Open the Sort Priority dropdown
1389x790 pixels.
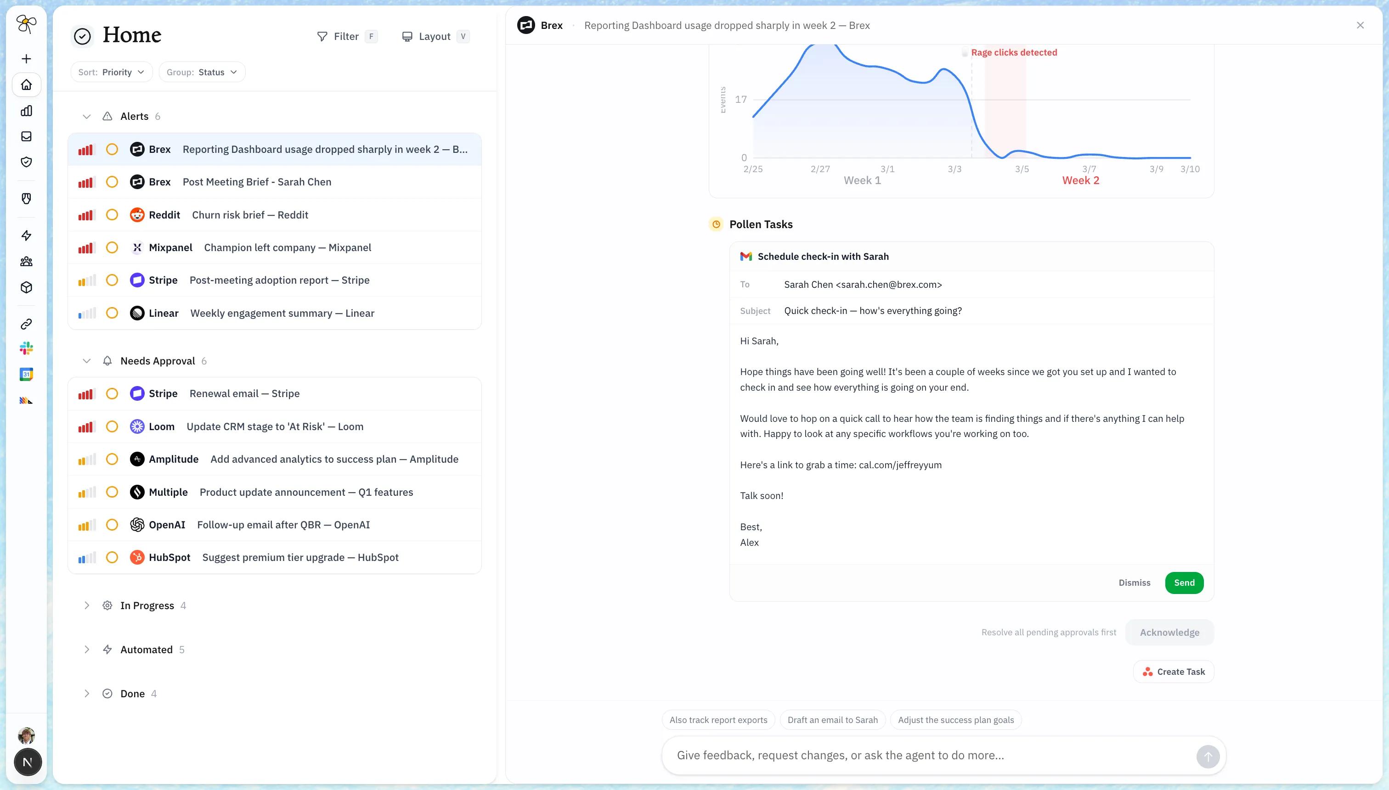tap(111, 72)
